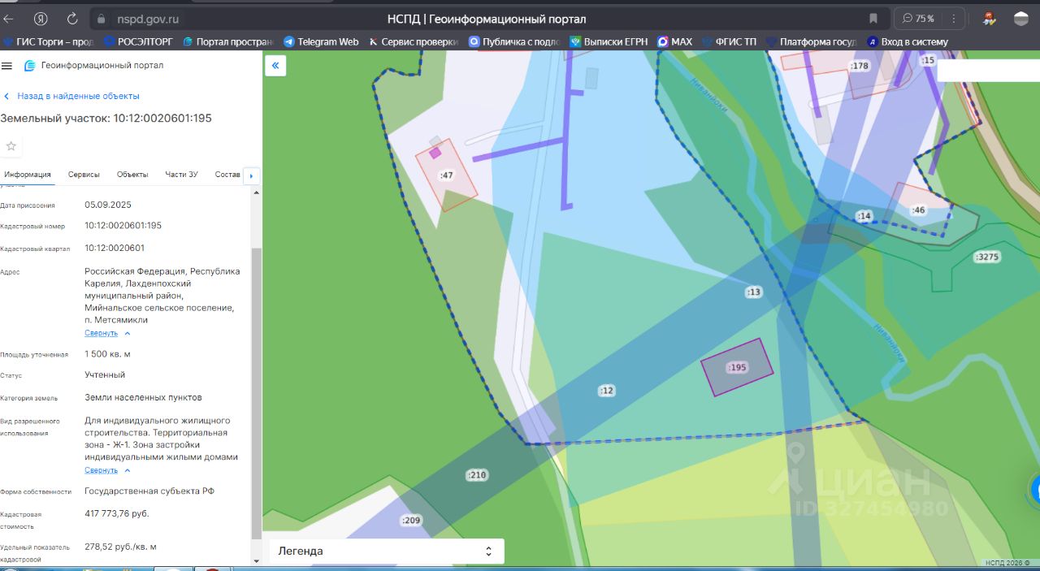Open the hamburger menu of the portal
The height and width of the screenshot is (571, 1040).
[7, 66]
